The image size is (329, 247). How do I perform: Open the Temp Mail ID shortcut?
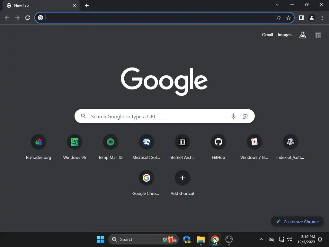[111, 147]
